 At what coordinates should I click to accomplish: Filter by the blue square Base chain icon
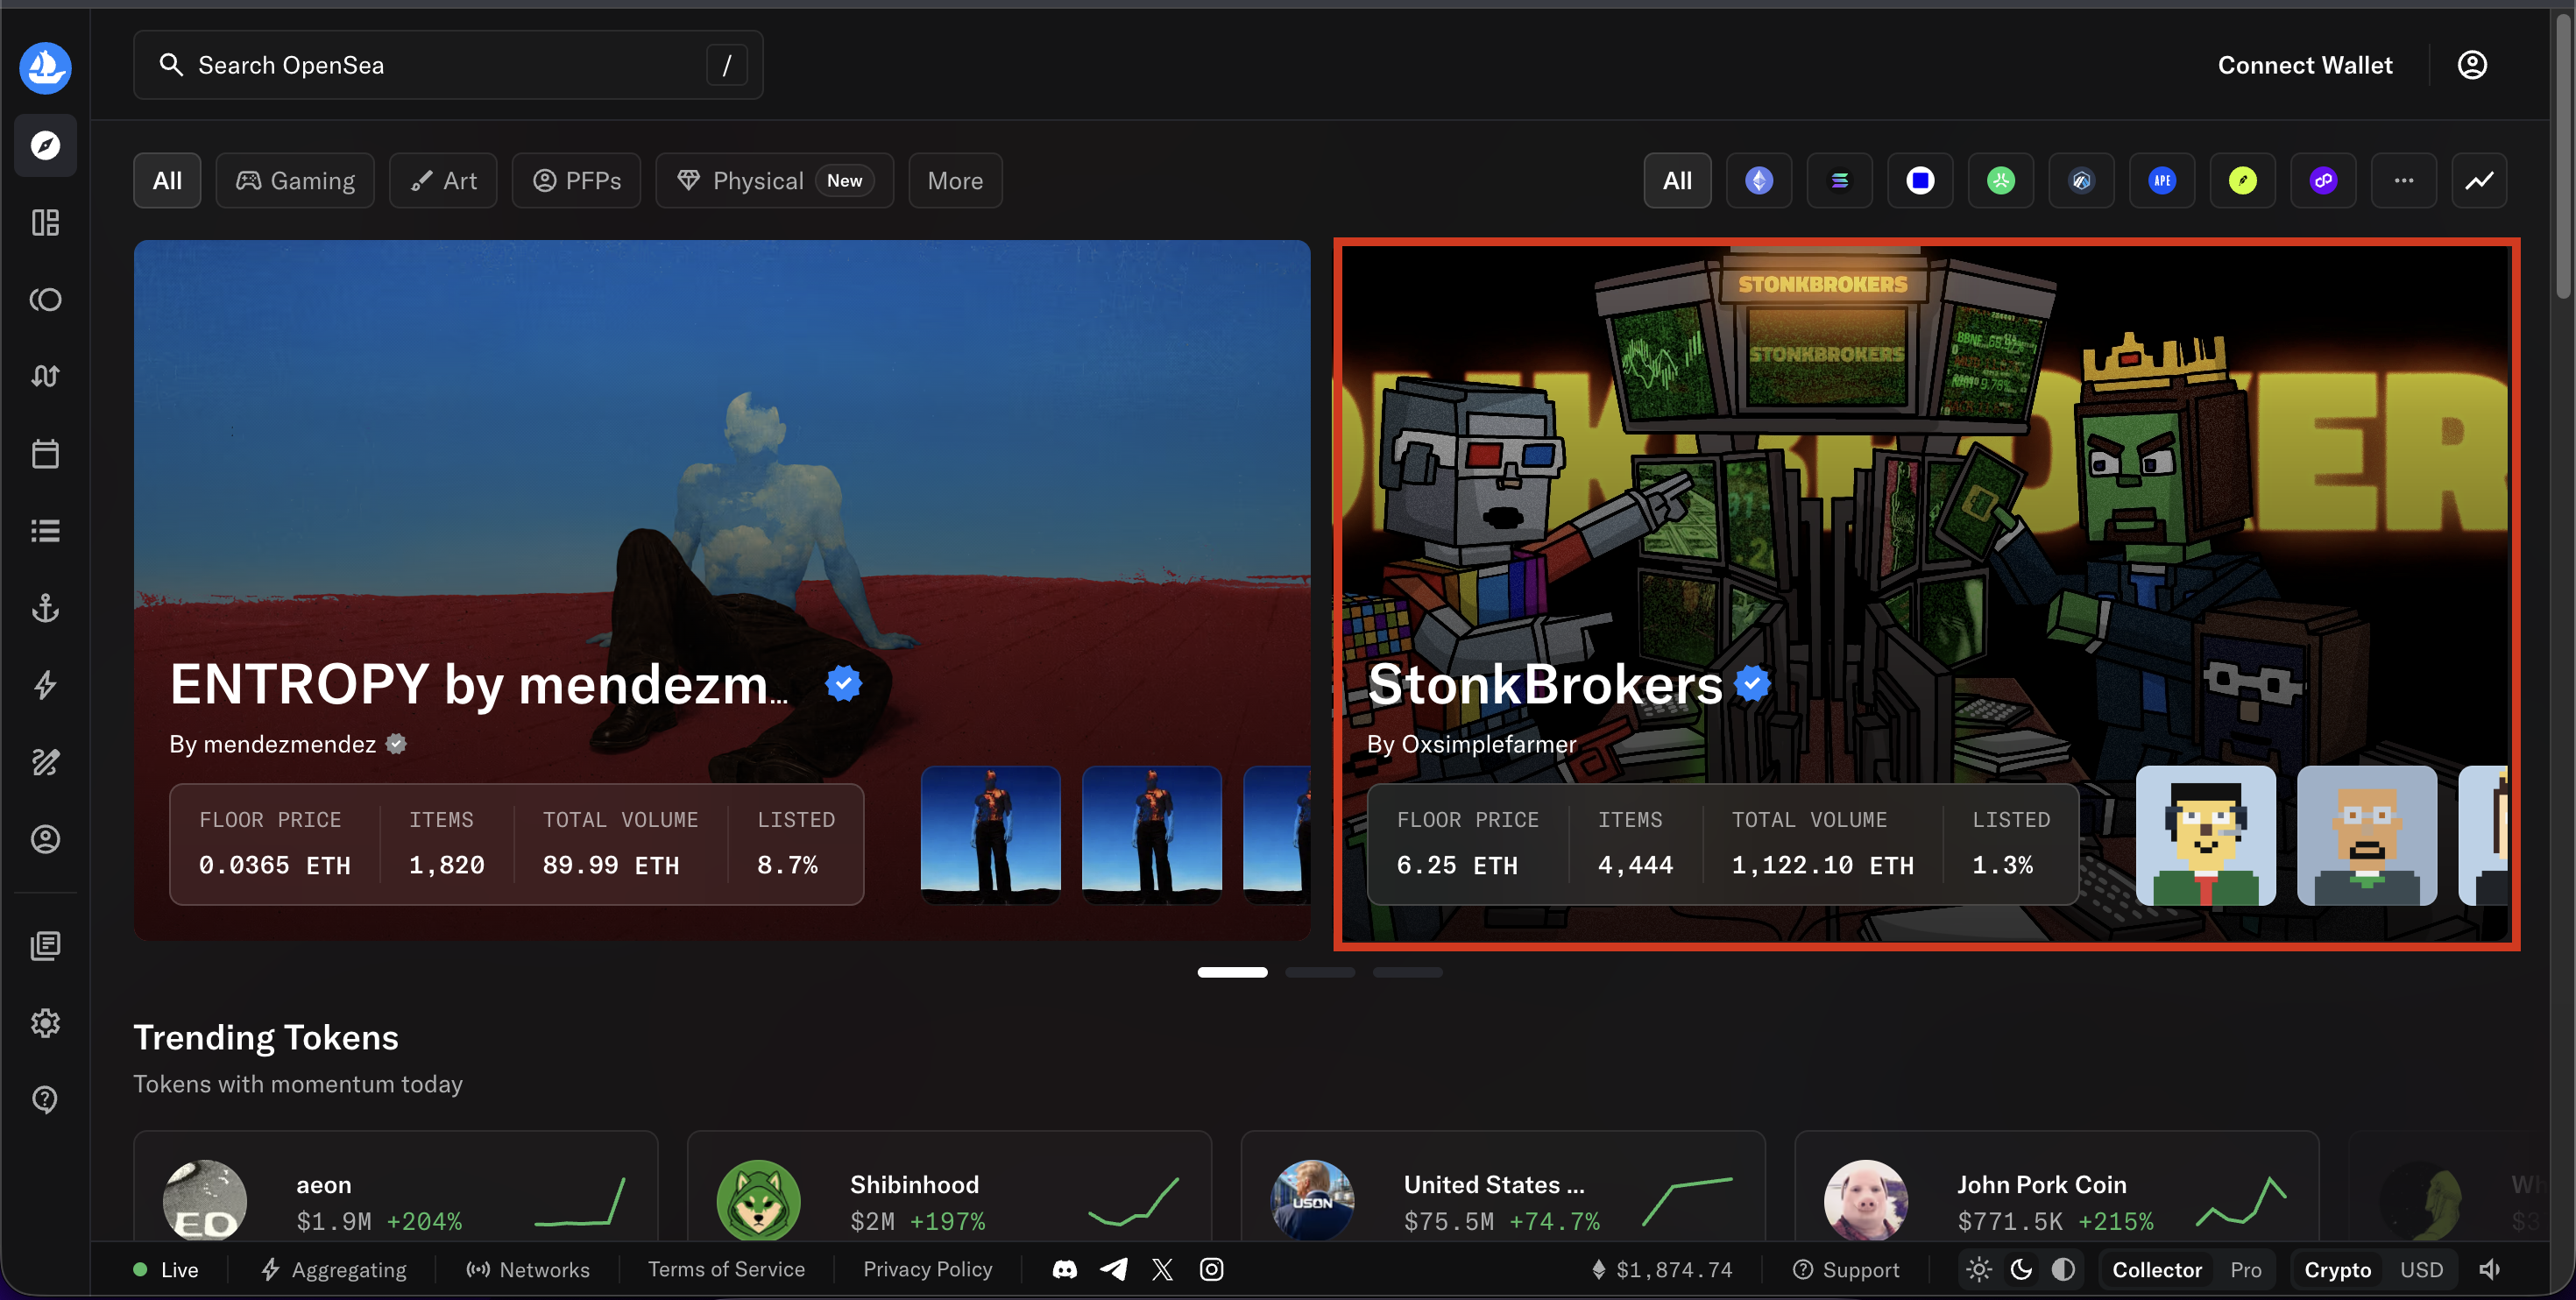coord(1920,180)
